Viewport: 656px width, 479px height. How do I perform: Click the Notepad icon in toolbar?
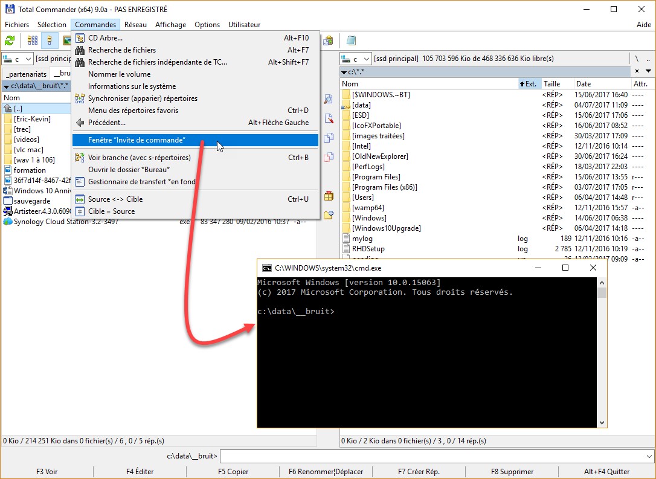click(351, 40)
